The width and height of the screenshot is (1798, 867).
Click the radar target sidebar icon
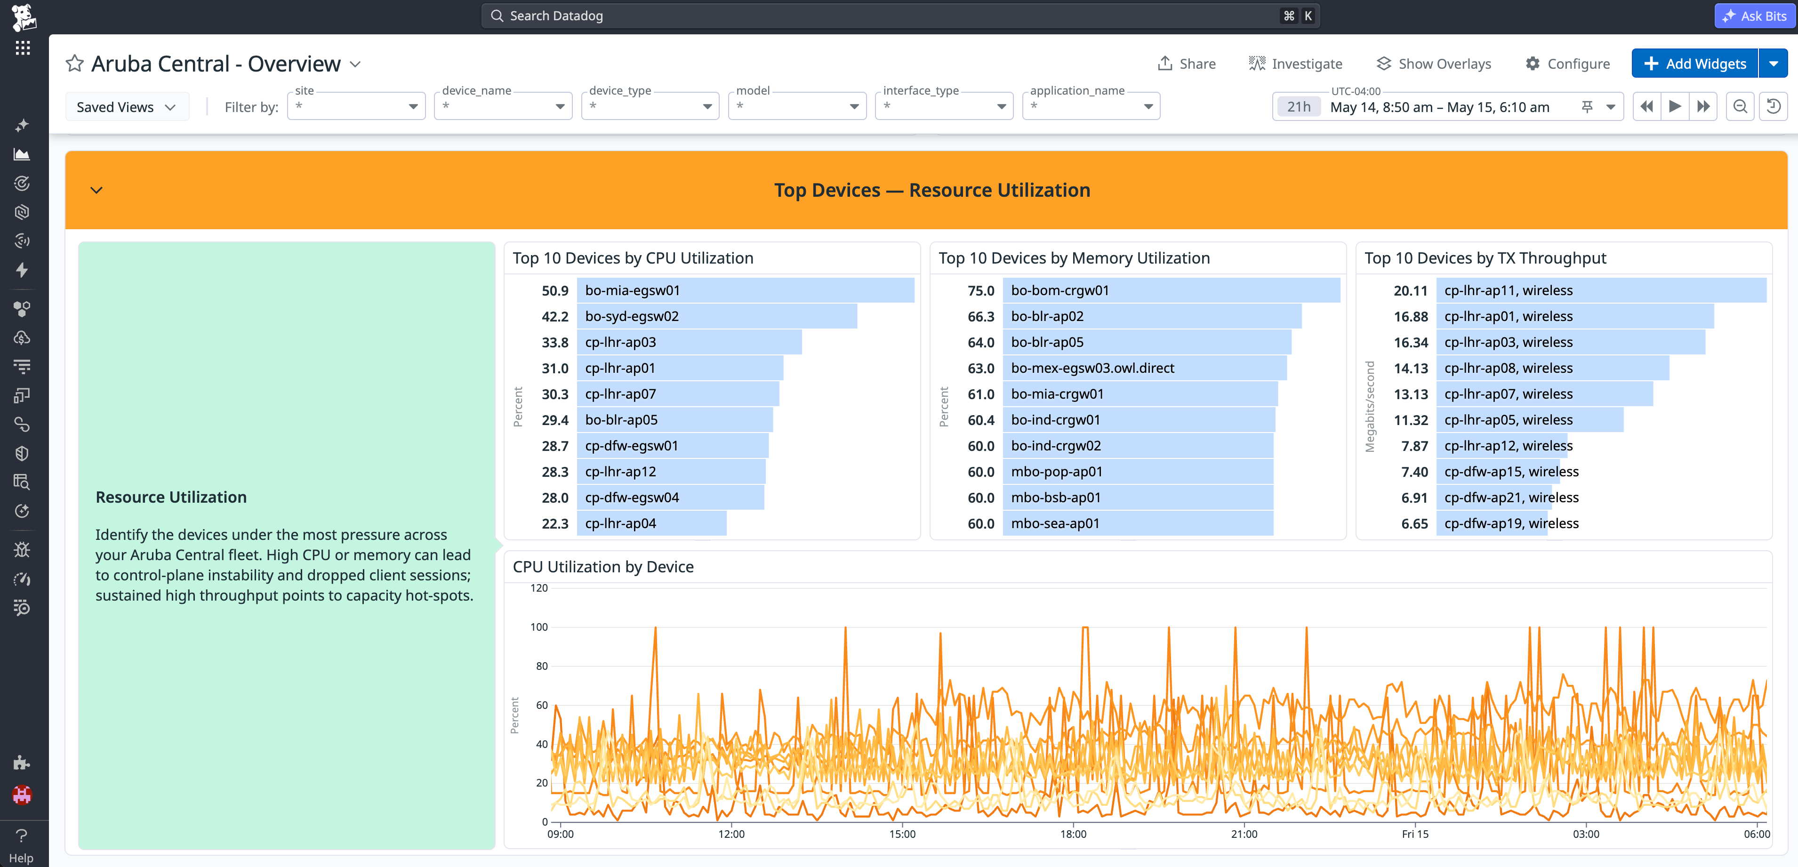coord(22,184)
